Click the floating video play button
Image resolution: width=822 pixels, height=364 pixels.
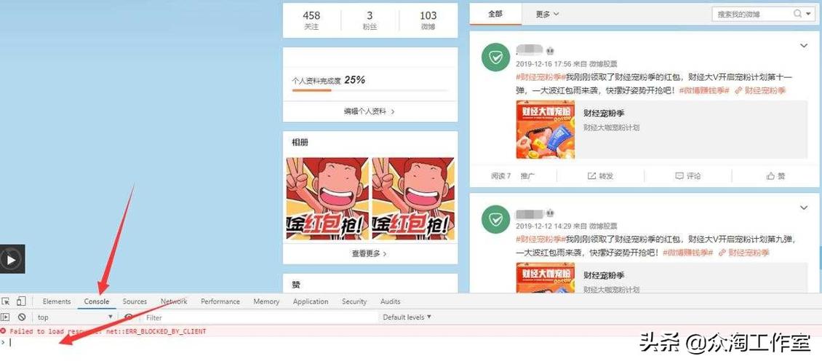(x=12, y=258)
